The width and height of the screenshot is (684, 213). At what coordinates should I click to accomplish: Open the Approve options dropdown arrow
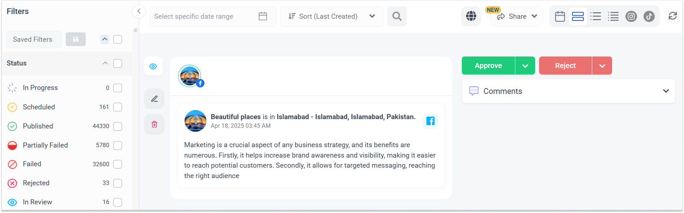[525, 65]
